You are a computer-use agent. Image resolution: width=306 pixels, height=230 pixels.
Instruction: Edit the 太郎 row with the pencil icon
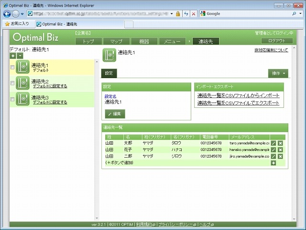point(273,143)
